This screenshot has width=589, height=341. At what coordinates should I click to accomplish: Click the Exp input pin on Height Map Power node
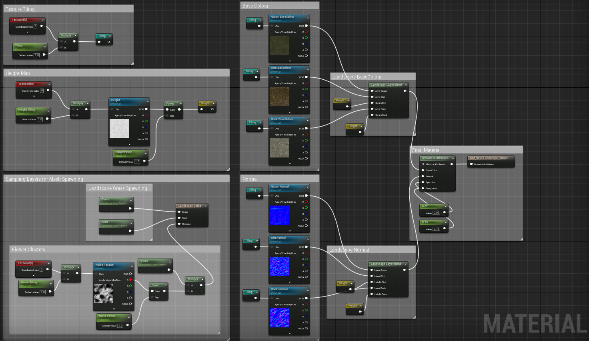[x=167, y=115]
